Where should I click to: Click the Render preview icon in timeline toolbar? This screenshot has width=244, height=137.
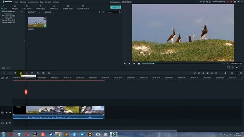pyautogui.click(x=194, y=73)
